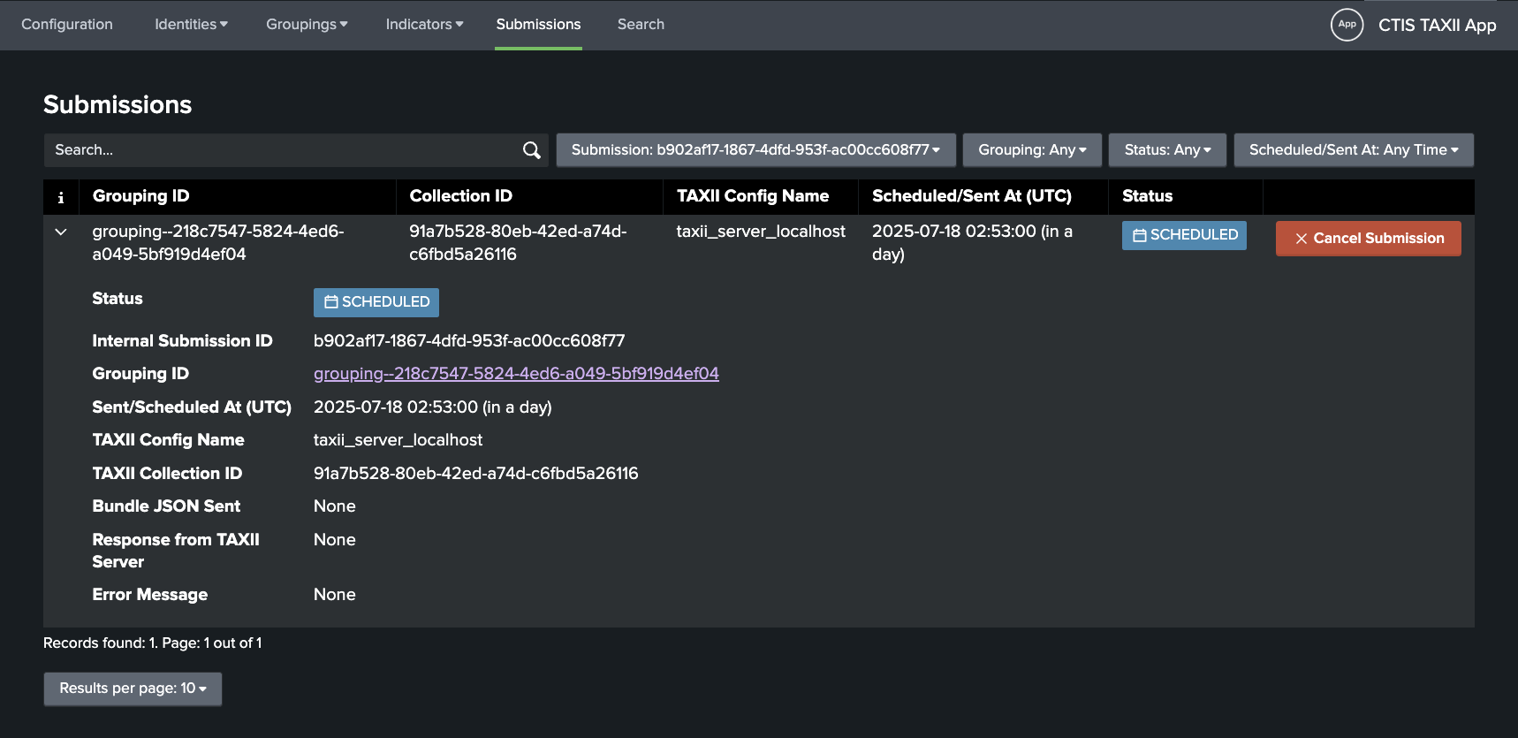Focus the Search text field
This screenshot has height=738, width=1518.
point(283,150)
